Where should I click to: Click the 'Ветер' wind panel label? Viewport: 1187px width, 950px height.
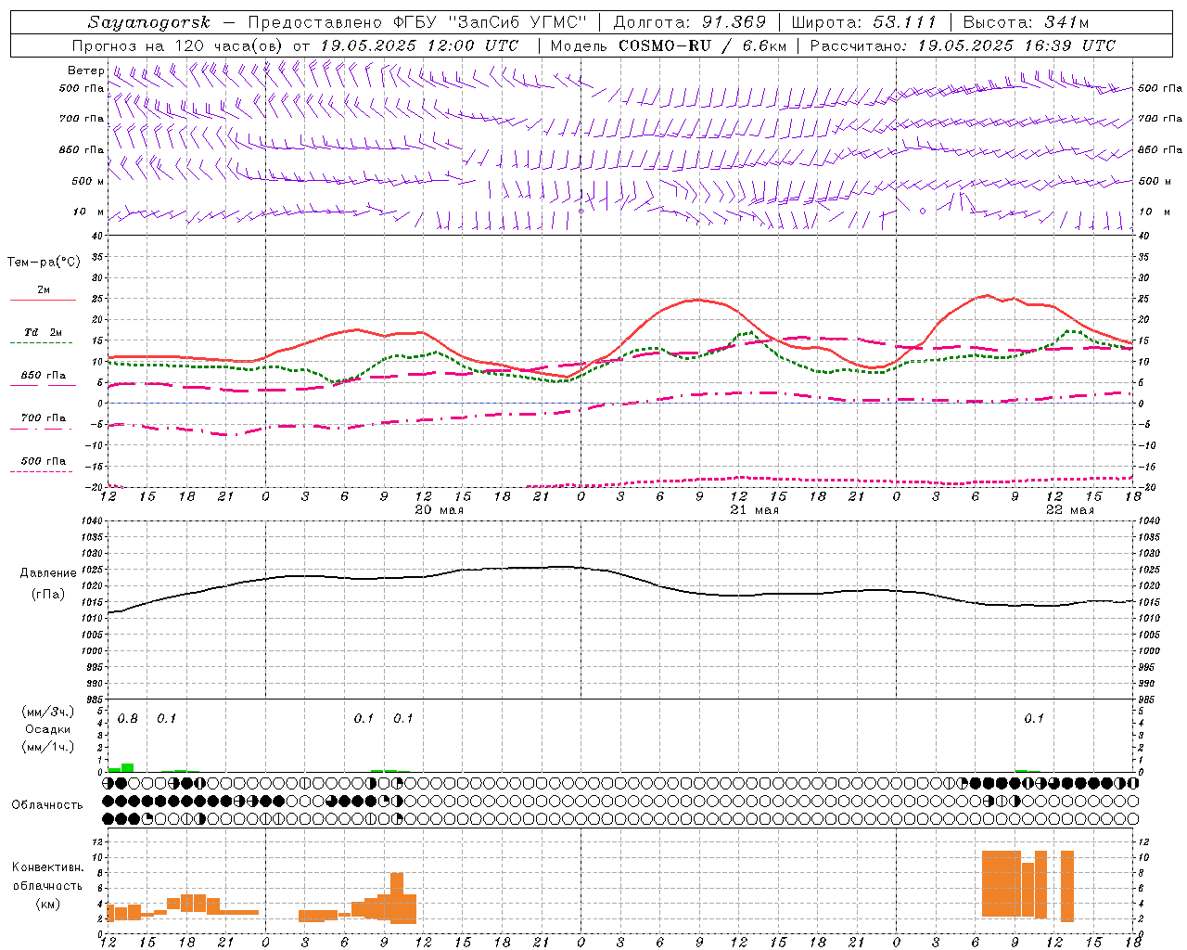(85, 71)
